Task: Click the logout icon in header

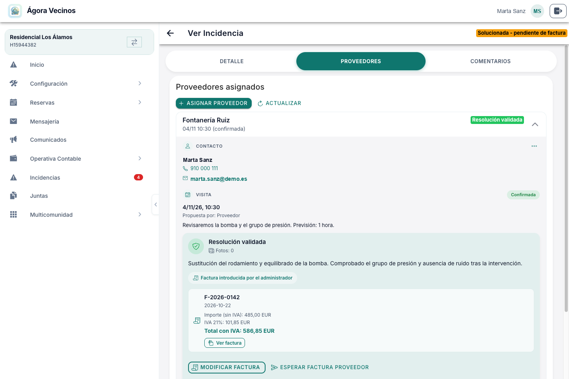Action: (x=558, y=11)
